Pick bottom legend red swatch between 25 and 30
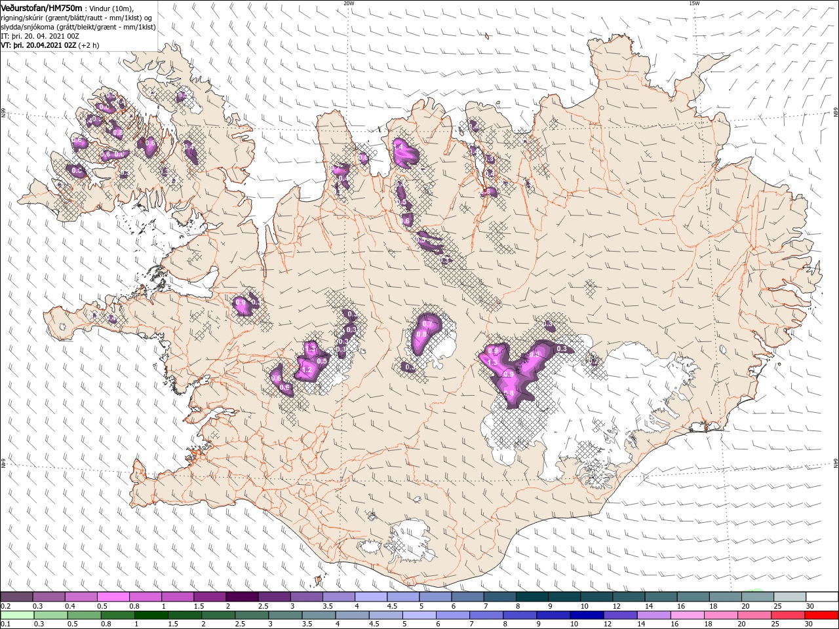 [x=787, y=615]
